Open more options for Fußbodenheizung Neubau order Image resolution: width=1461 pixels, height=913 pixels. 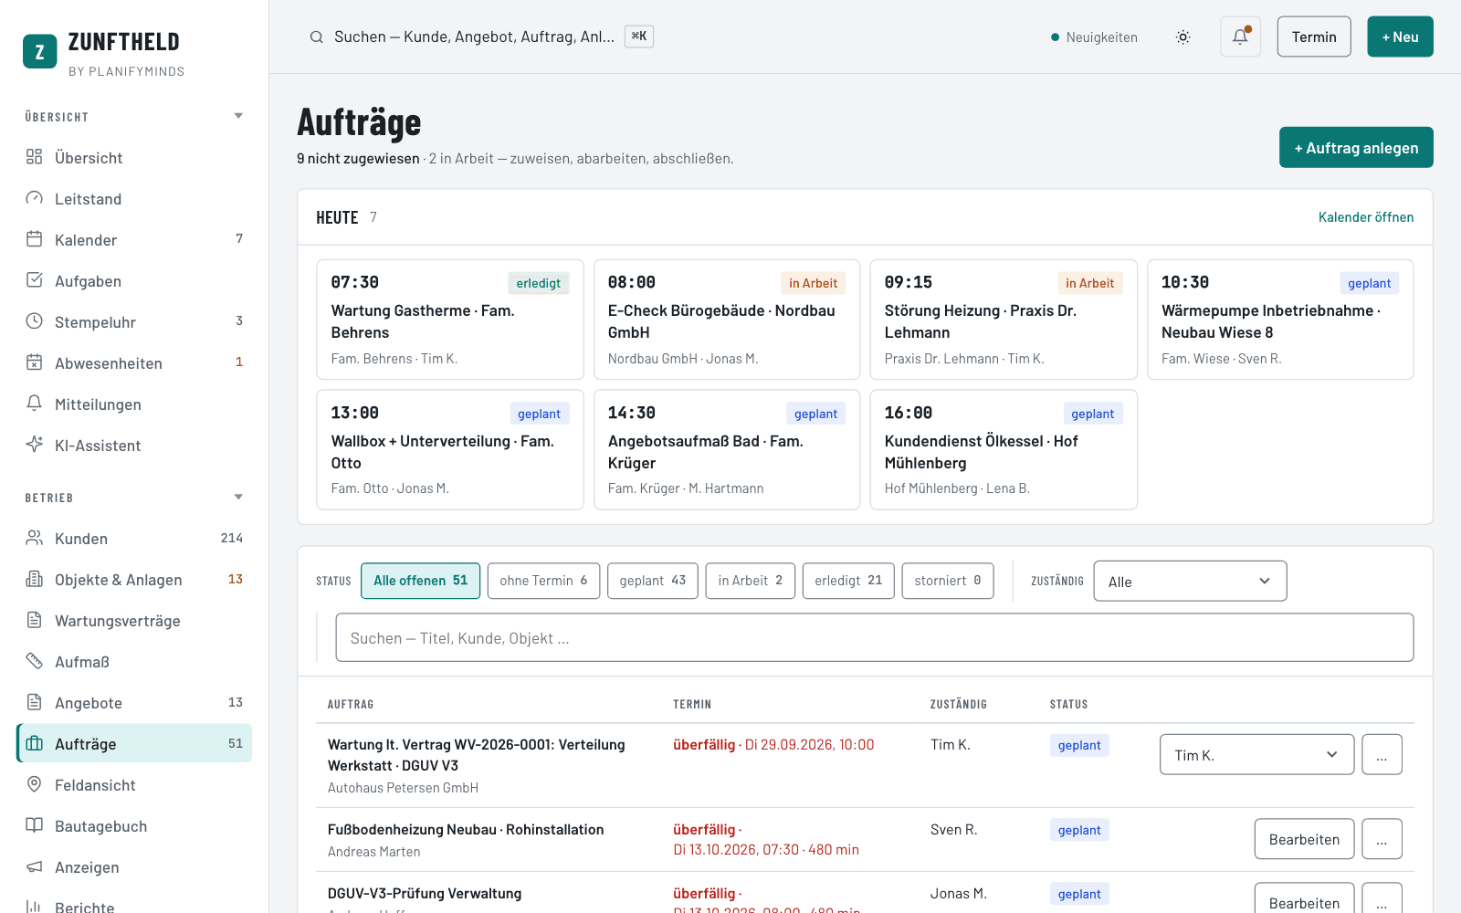[1382, 839]
